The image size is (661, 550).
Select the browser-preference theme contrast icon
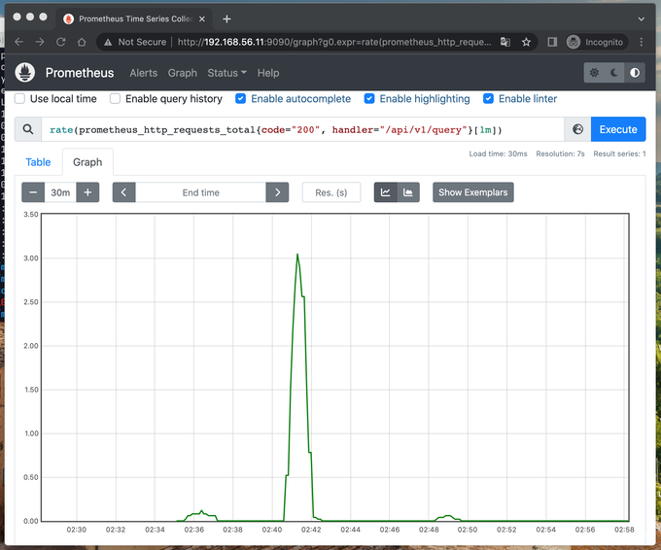635,73
